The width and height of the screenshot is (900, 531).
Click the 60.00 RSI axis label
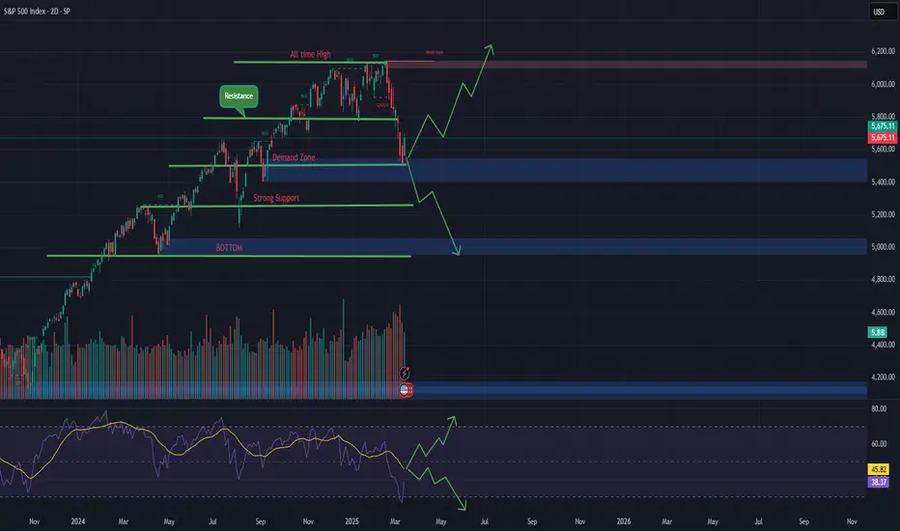pos(879,444)
